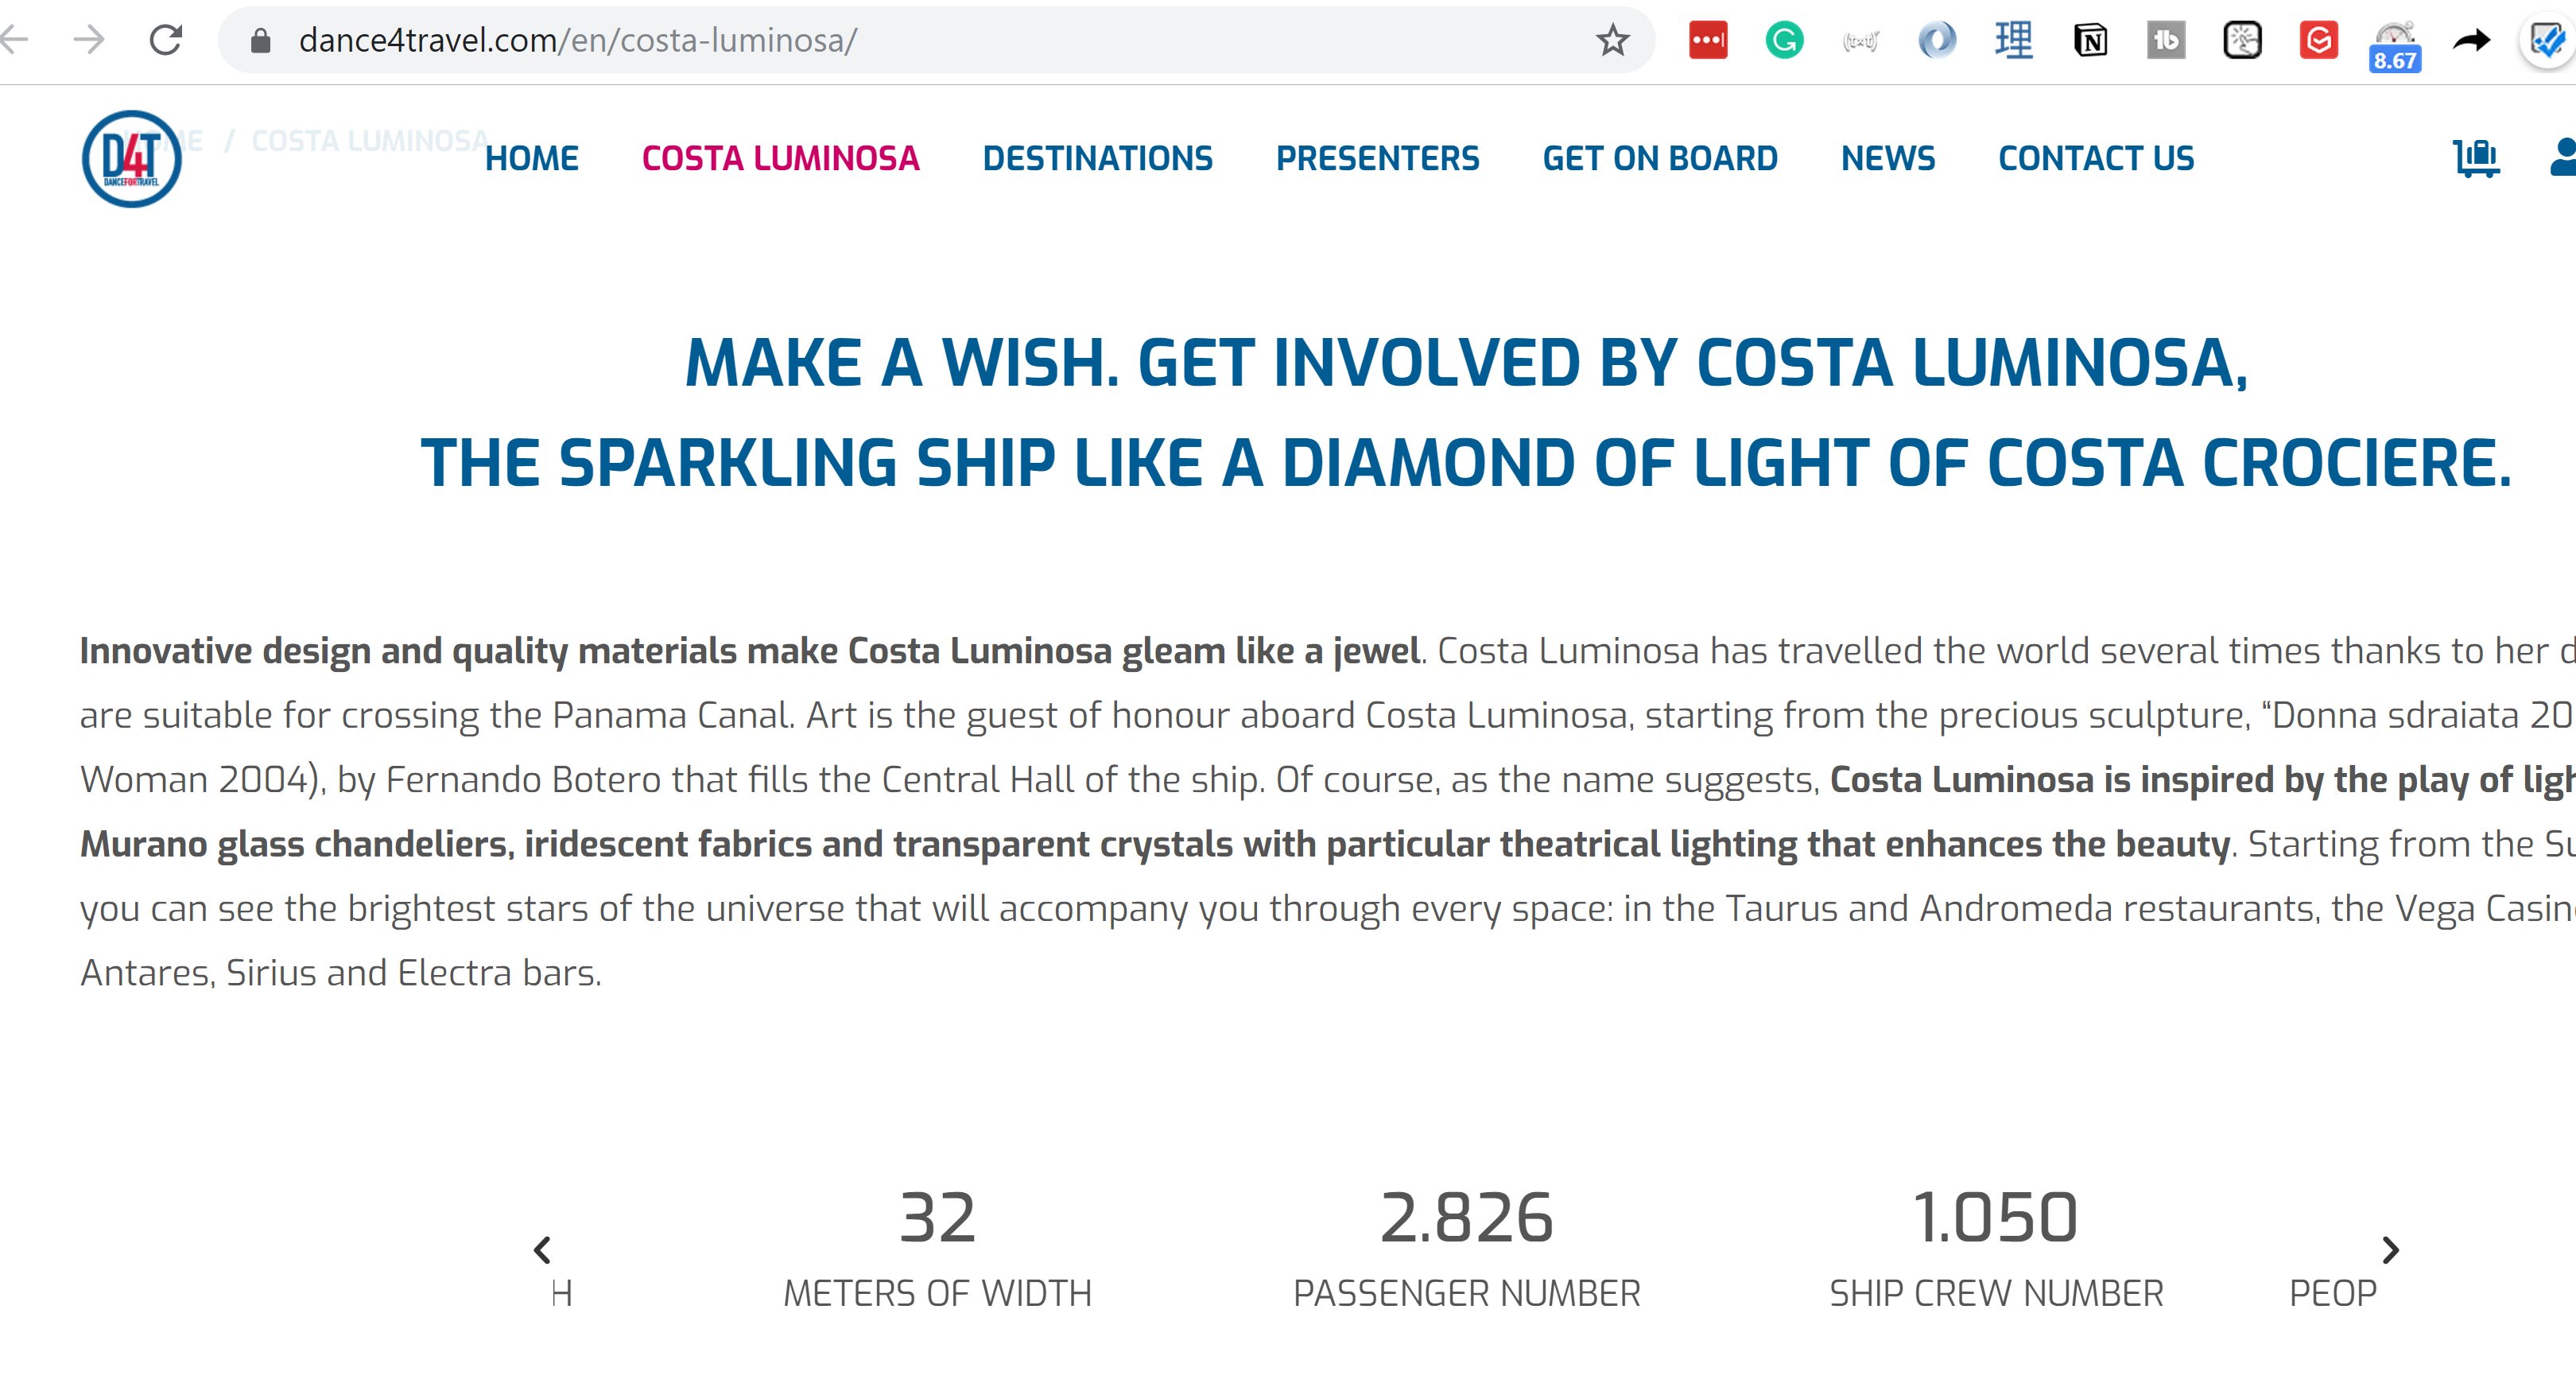
Task: Navigate to the Home menu item
Action: tap(531, 159)
